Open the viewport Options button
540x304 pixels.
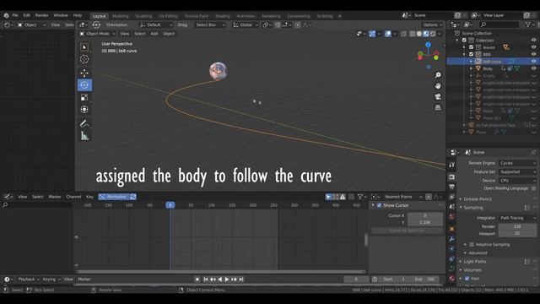coord(432,24)
